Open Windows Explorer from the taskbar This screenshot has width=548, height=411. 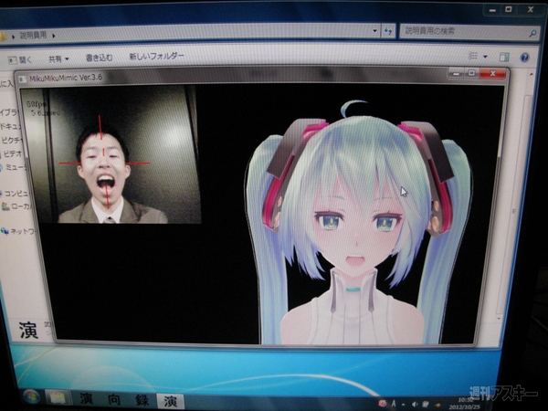(x=57, y=397)
